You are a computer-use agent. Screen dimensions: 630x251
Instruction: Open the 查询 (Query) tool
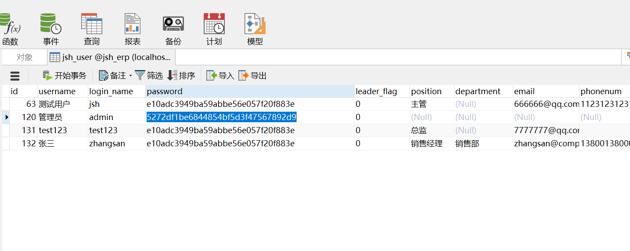pos(92,29)
